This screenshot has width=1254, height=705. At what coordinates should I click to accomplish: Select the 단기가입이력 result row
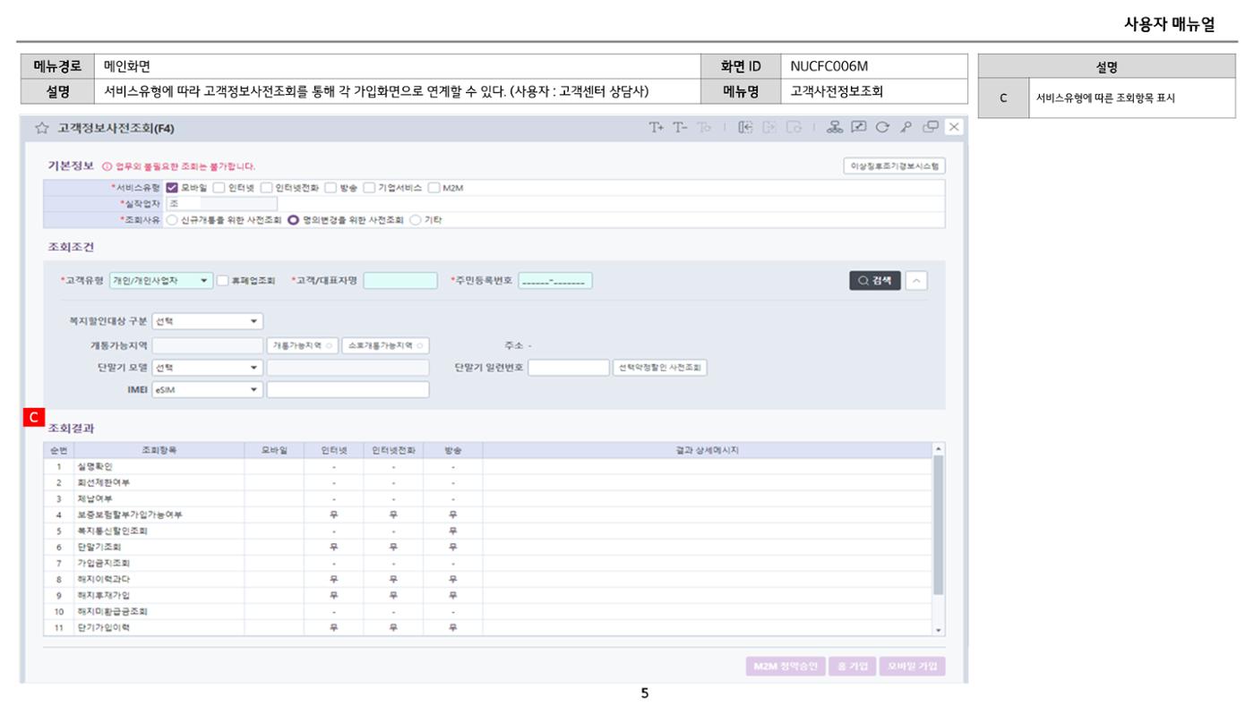pyautogui.click(x=488, y=627)
